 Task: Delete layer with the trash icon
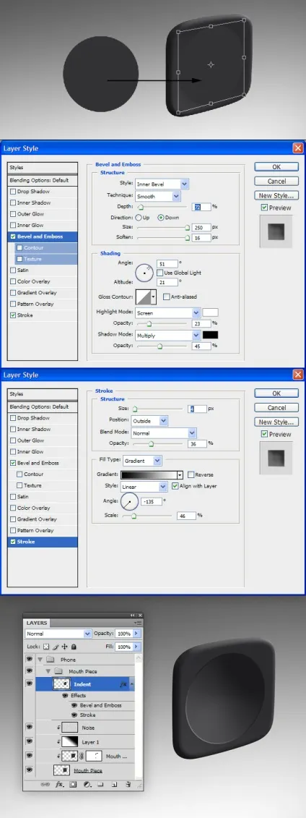point(128,784)
